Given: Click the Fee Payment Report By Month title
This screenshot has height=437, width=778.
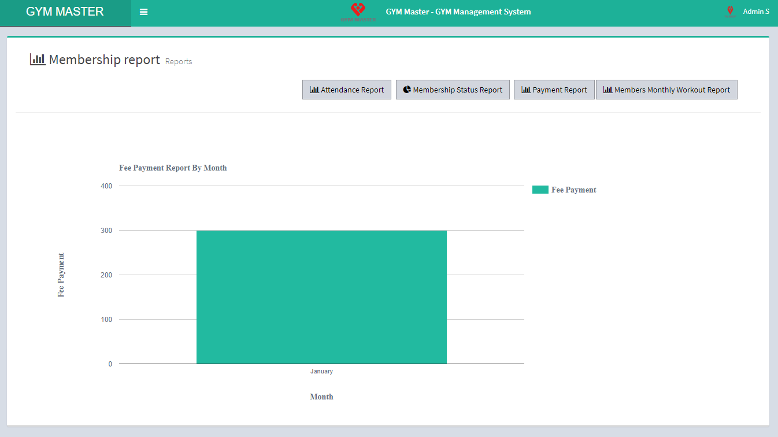Looking at the screenshot, I should pyautogui.click(x=173, y=168).
